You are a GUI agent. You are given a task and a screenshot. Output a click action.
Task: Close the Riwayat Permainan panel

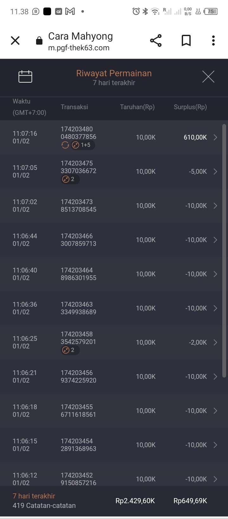(x=208, y=77)
